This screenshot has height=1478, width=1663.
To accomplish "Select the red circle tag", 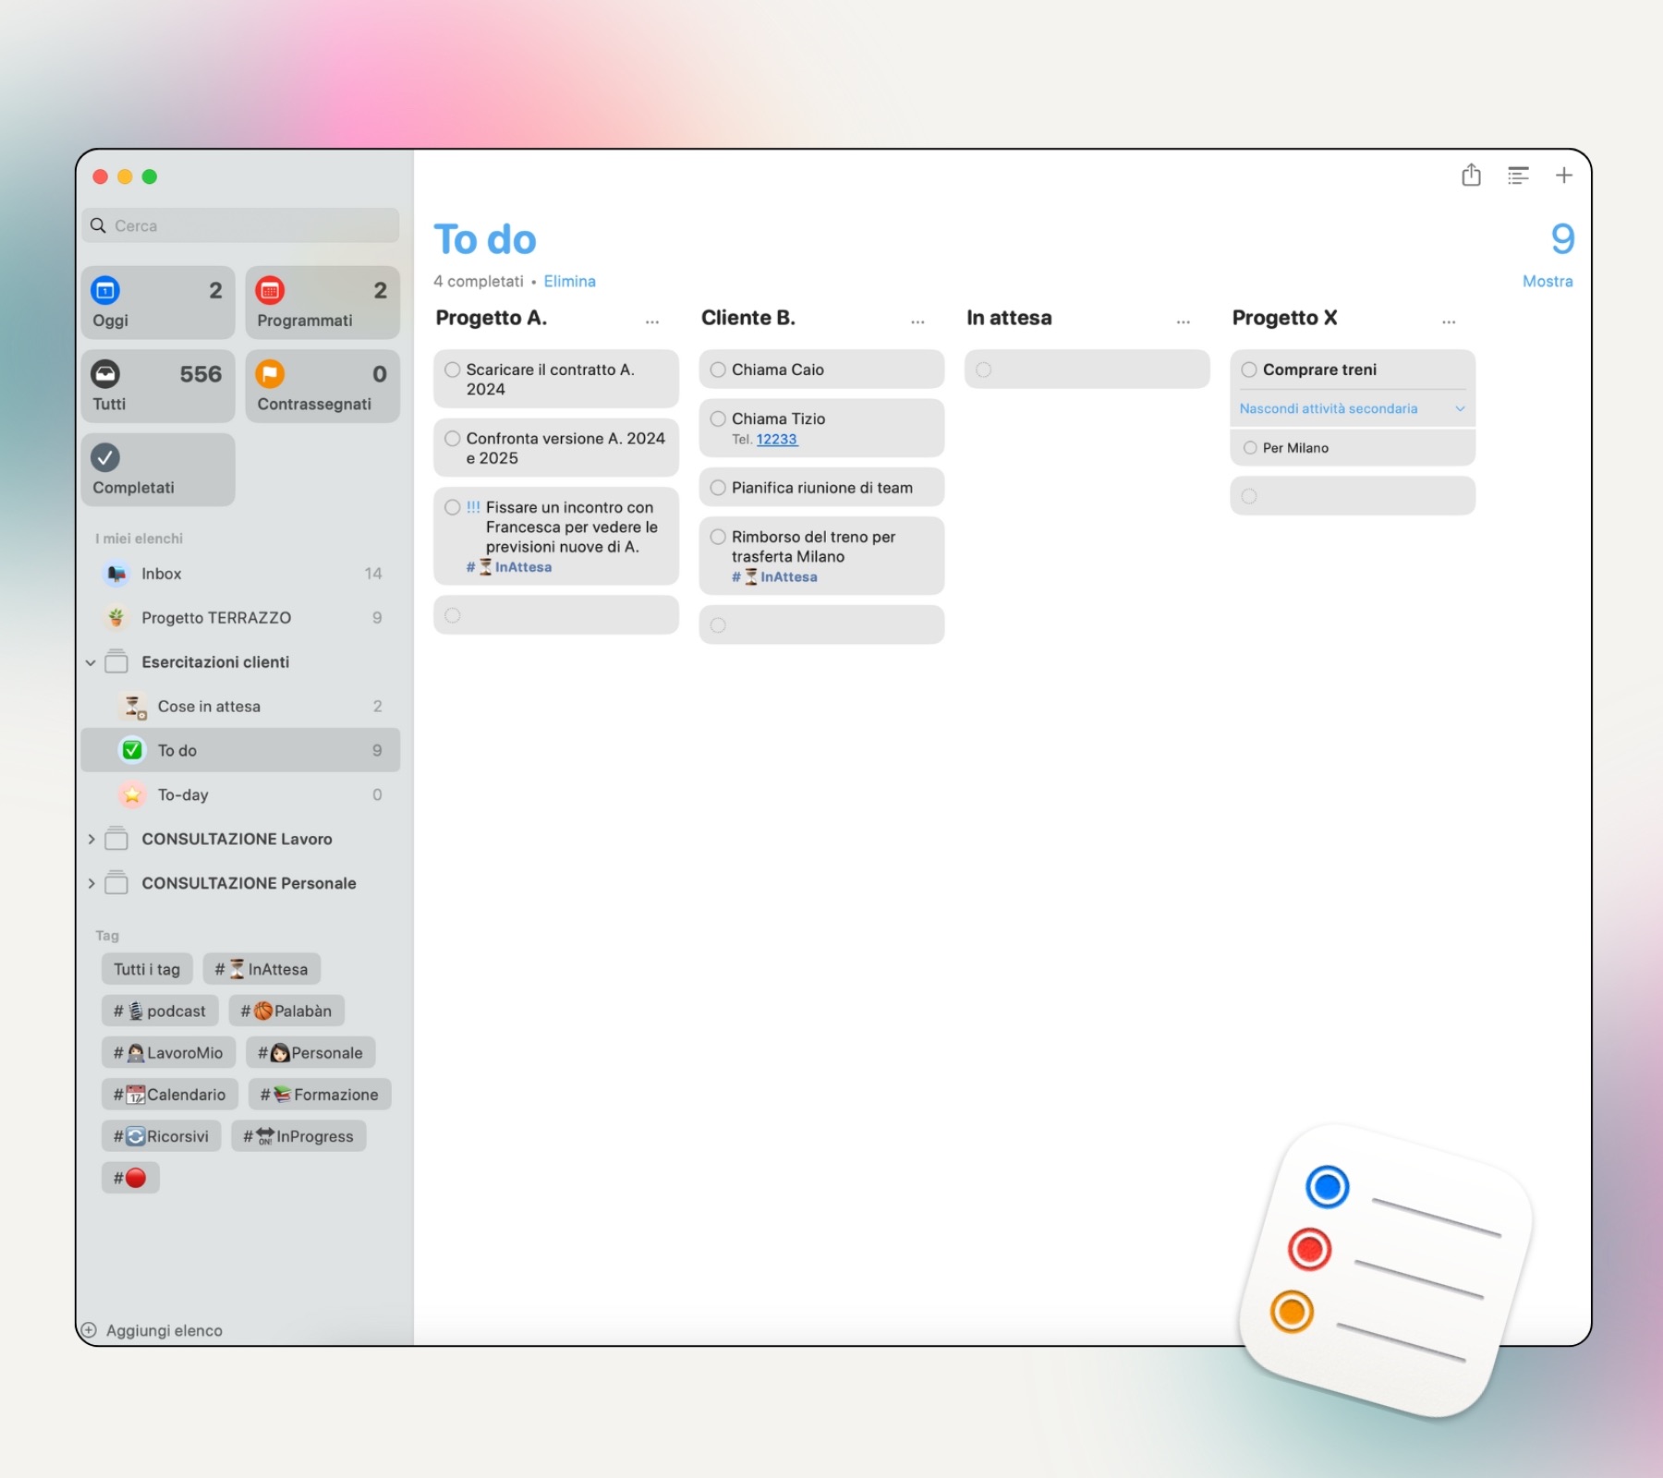I will click(x=130, y=1178).
